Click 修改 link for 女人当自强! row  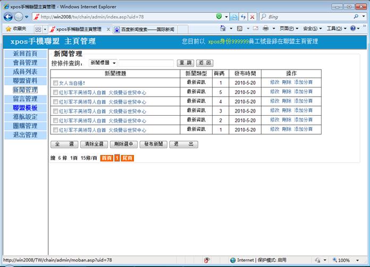[x=274, y=83]
